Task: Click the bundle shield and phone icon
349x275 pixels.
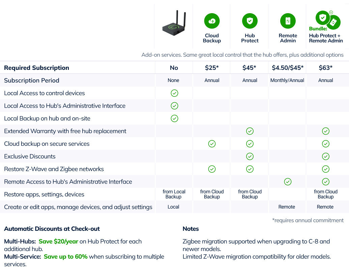Action: click(327, 20)
